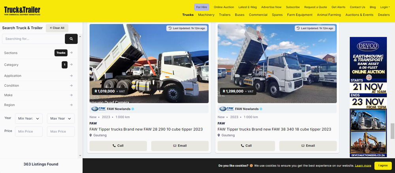Expand the Application filter
Viewport: 395px width, 173px height.
pyautogui.click(x=38, y=76)
